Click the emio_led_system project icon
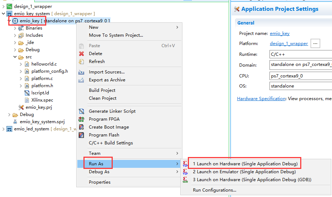 (9, 129)
